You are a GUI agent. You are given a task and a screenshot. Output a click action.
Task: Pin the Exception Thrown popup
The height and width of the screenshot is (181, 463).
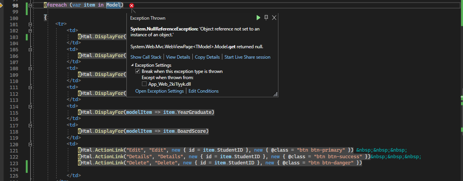266,18
